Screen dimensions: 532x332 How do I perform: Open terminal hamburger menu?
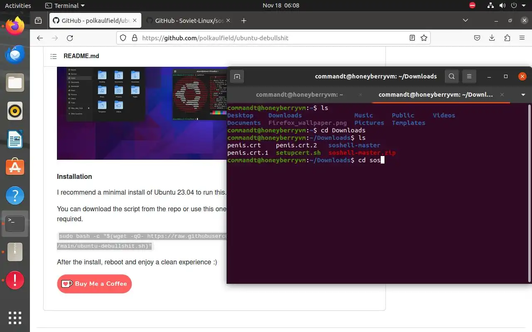(469, 76)
